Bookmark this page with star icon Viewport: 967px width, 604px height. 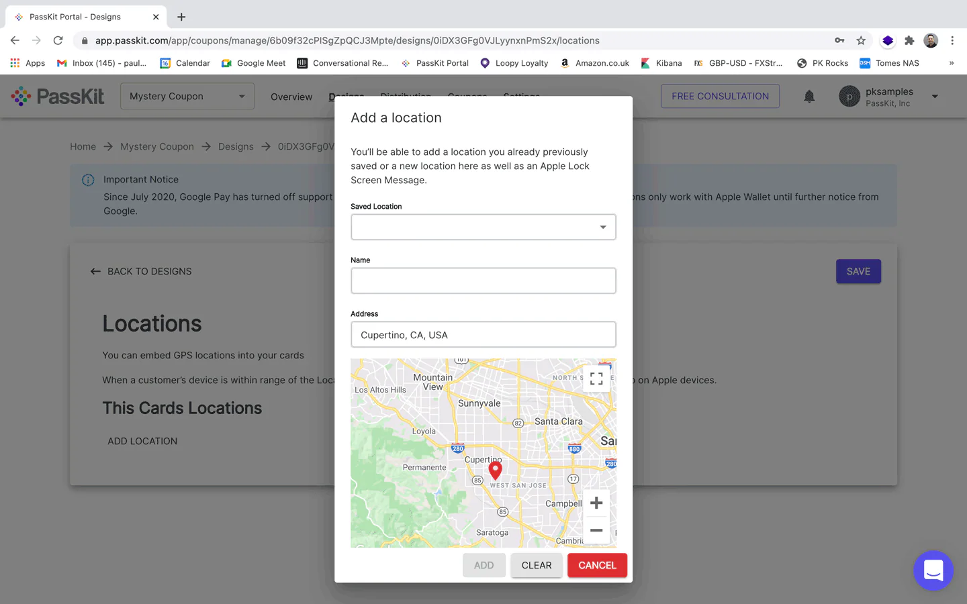click(x=861, y=40)
